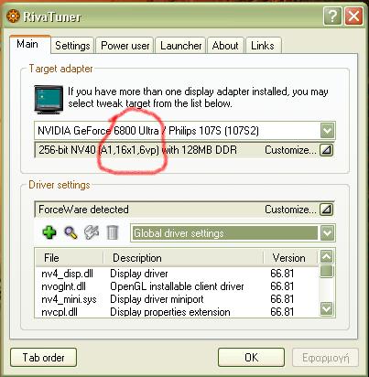Viewport: 369px width, 377px height.
Task: Click the magnifying glass search icon
Action: (71, 232)
